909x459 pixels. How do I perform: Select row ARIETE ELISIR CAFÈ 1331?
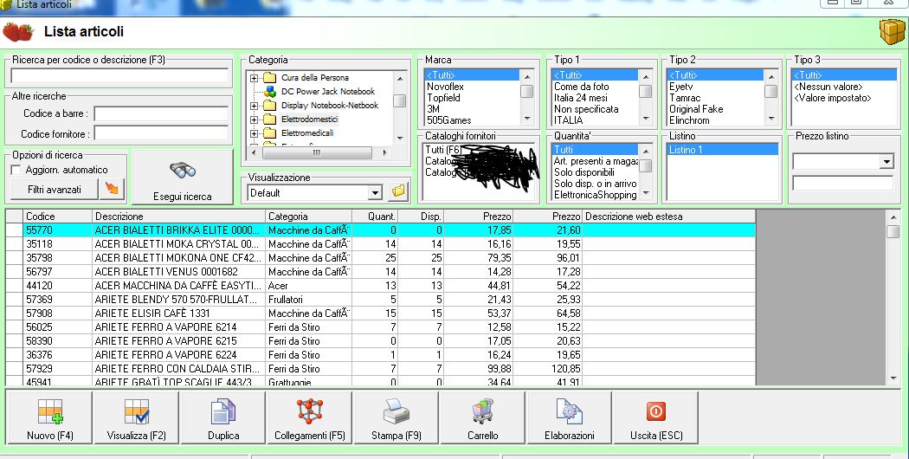coord(380,314)
